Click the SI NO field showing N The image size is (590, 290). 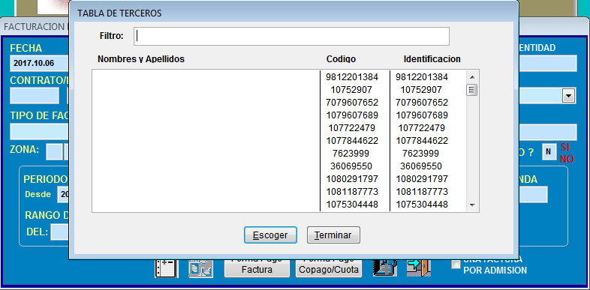549,152
